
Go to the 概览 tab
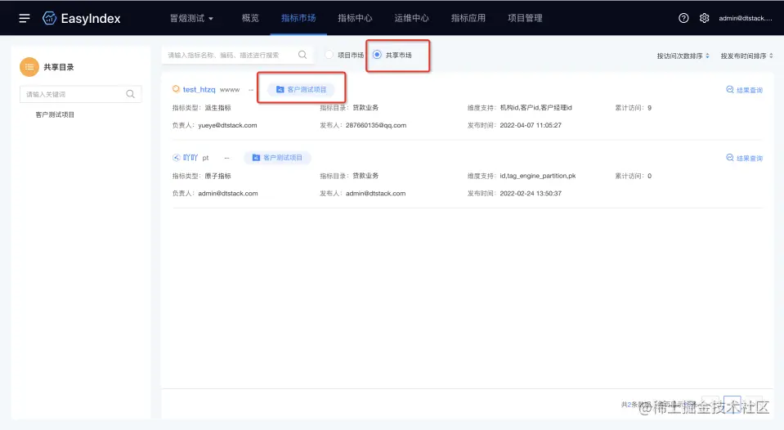(x=250, y=18)
